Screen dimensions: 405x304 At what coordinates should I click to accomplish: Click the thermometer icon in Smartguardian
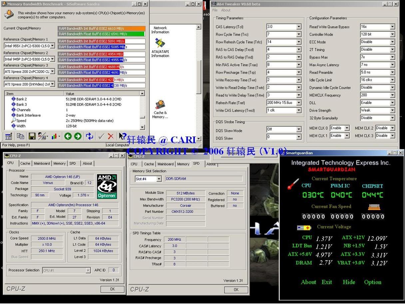point(293,184)
